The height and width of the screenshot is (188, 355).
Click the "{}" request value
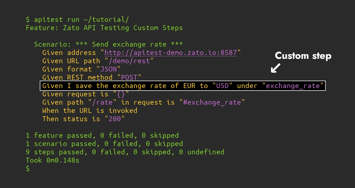tap(121, 94)
